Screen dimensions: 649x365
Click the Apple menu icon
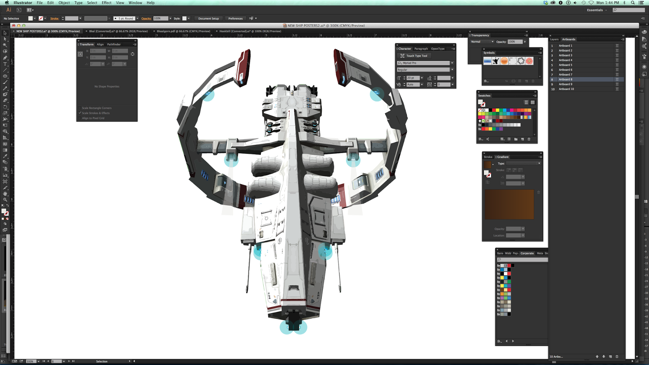click(6, 3)
